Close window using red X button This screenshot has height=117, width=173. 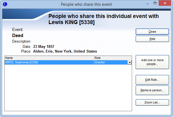[x=165, y=3]
